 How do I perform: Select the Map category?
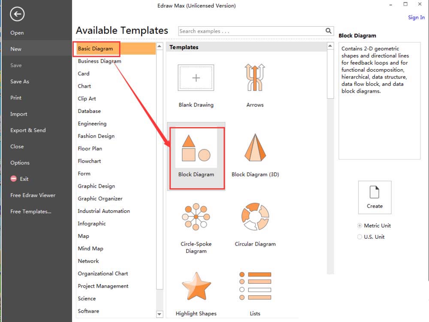tap(84, 236)
